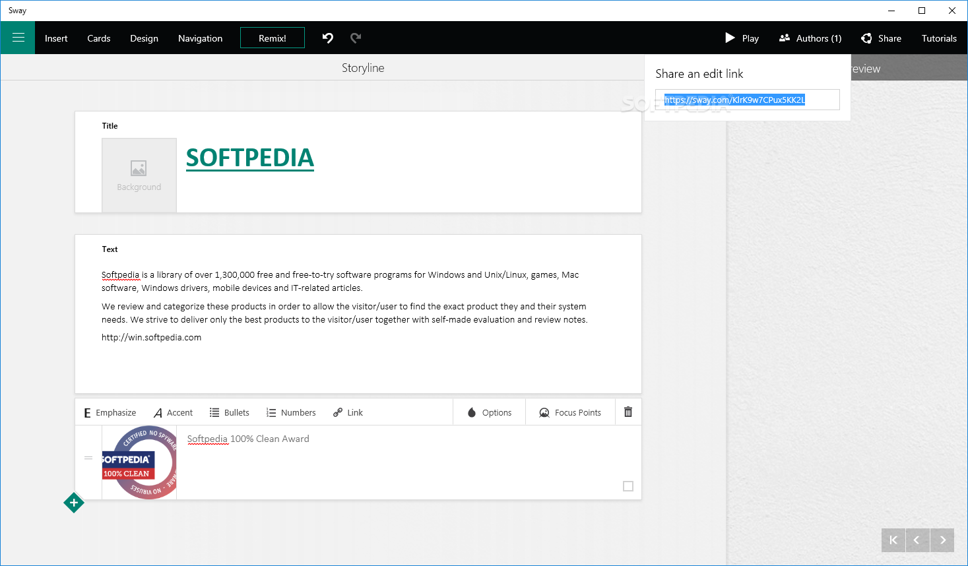The height and width of the screenshot is (566, 968).
Task: Add new card with plus button
Action: (74, 503)
